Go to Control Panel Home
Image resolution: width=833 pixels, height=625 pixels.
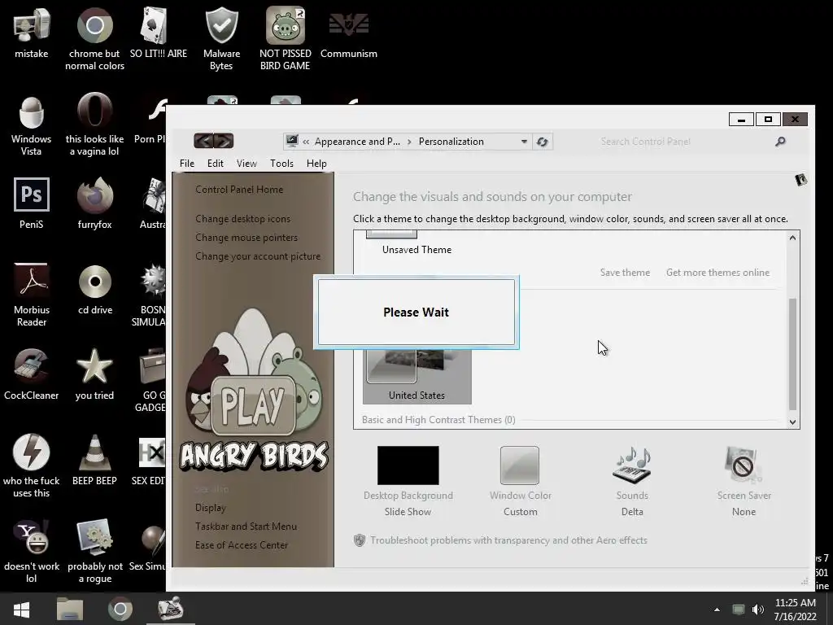(239, 189)
